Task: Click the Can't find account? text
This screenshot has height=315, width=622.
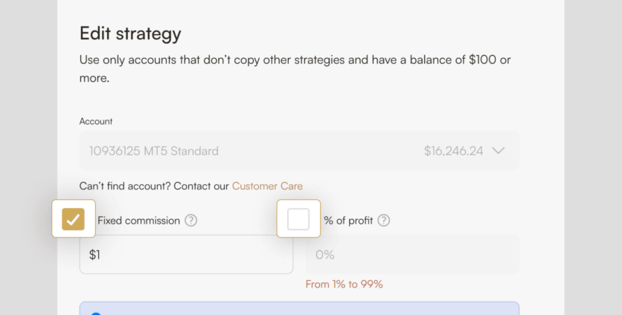Action: (x=154, y=186)
